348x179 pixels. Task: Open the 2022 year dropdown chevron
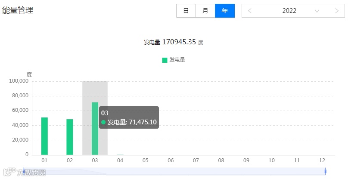(317, 11)
